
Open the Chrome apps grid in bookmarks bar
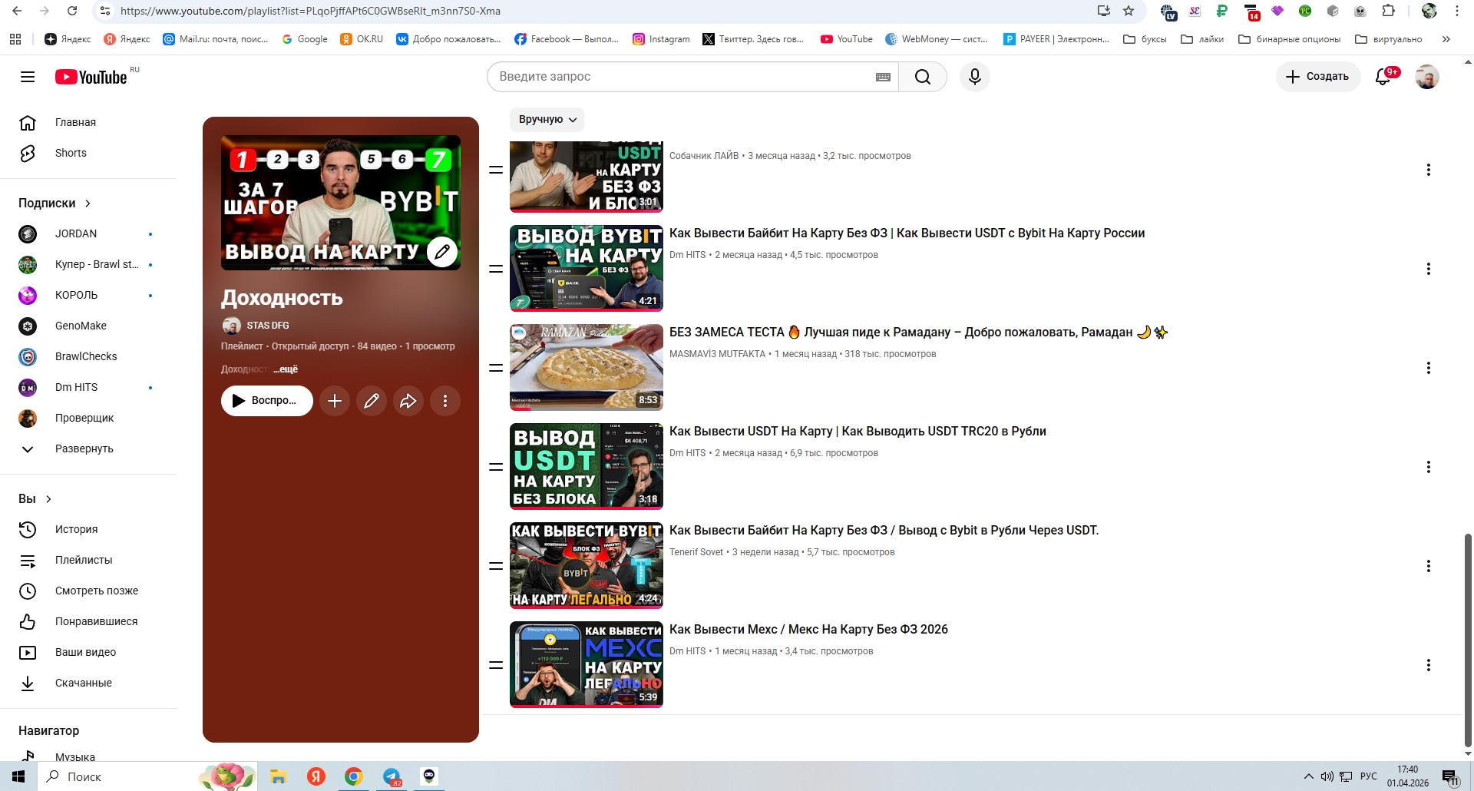tap(15, 39)
